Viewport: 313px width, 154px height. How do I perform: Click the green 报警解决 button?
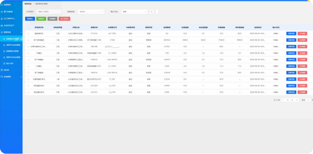[41, 19]
